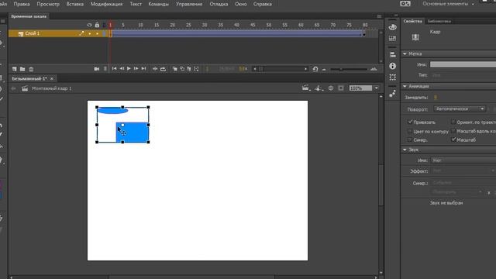Image resolution: width=496 pixels, height=279 pixels.
Task: Zoom out the timeline with the minus icon
Action: pyautogui.click(x=324, y=69)
